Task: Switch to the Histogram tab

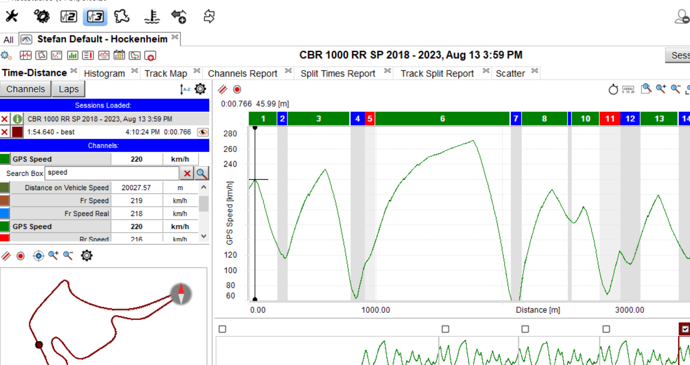Action: pyautogui.click(x=104, y=73)
